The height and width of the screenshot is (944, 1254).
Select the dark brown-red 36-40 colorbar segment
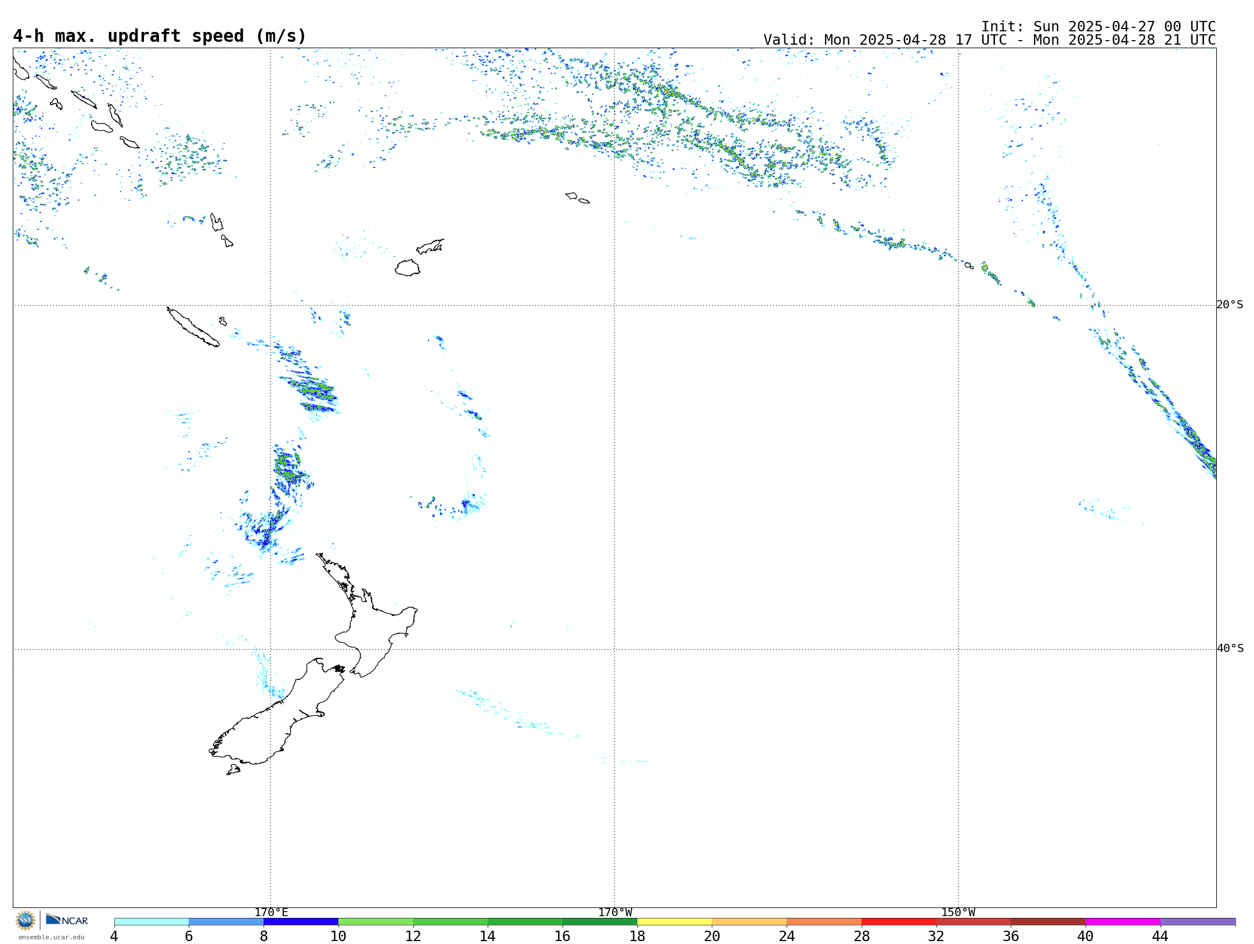1048,922
